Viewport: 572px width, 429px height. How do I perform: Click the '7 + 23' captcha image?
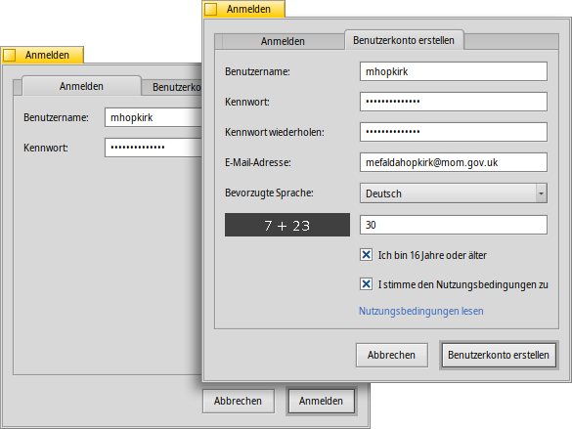click(287, 225)
